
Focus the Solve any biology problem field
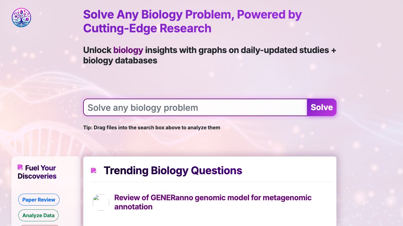(x=195, y=107)
